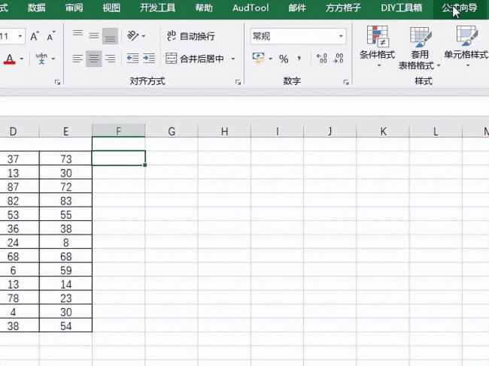This screenshot has width=489, height=366.
Task: Select column E header
Action: pos(65,131)
